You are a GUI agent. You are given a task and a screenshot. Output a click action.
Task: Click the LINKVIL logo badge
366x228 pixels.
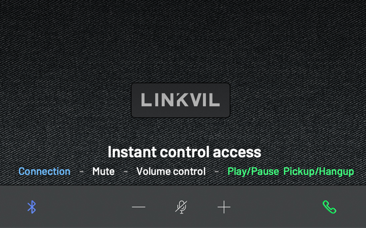181,100
